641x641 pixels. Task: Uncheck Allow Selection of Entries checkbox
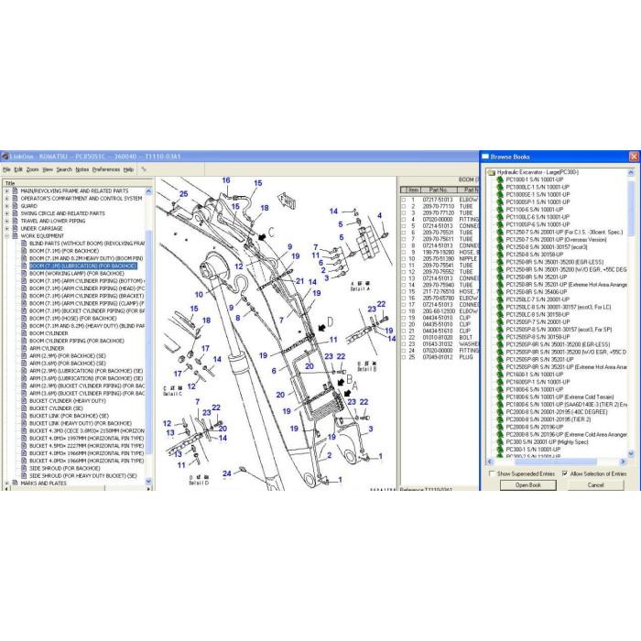[565, 473]
